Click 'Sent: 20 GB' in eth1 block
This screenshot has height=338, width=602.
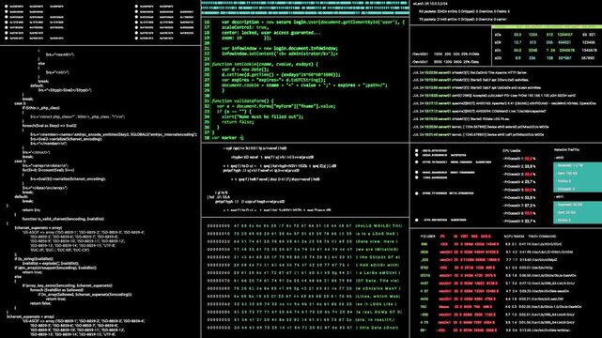[566, 212]
